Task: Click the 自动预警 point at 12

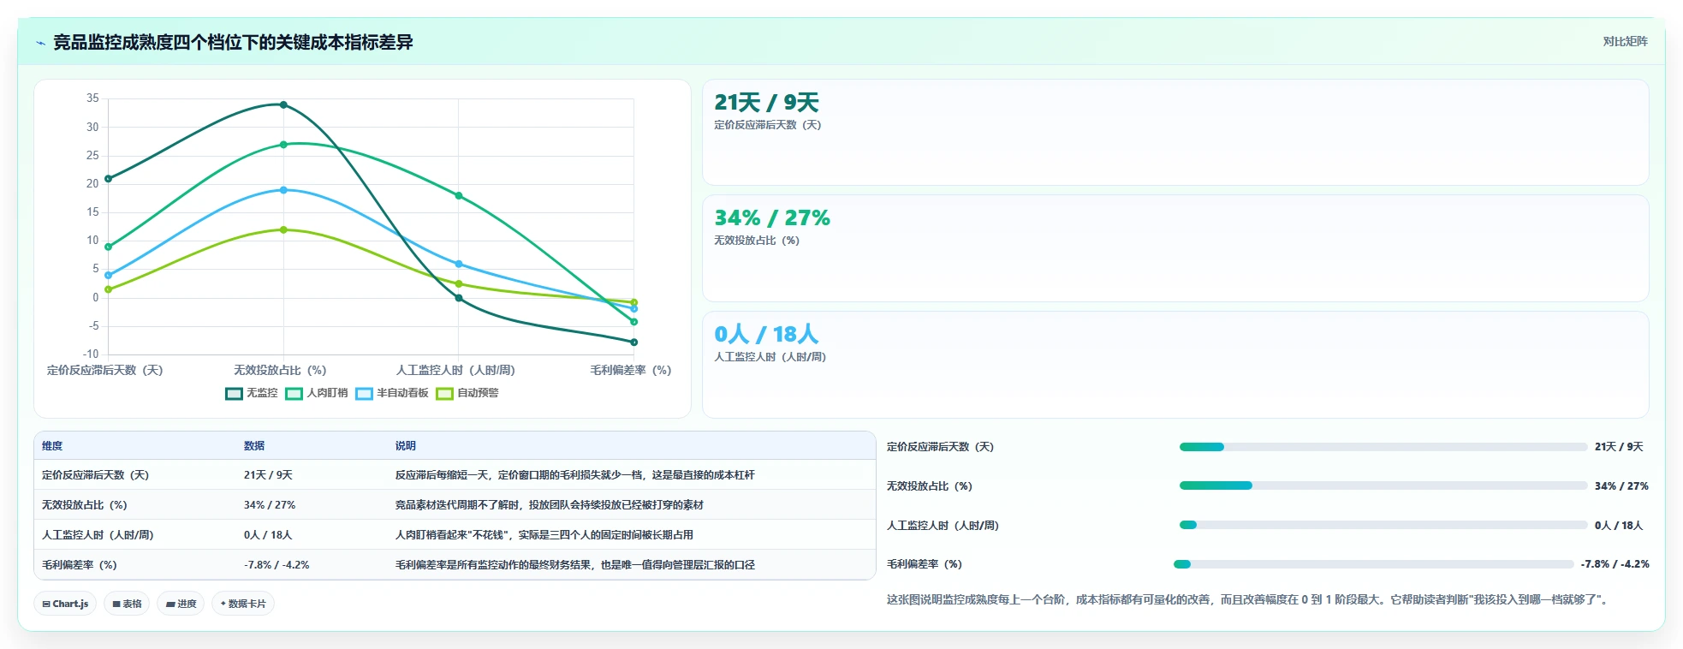Action: [x=283, y=229]
